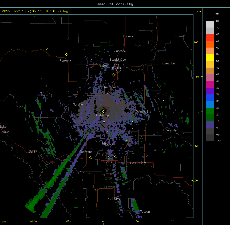Image resolution: width=230 pixels, height=225 pixels.
Task: Click the purple 39-36 dBZ legend swatch
Action: pyautogui.click(x=210, y=91)
